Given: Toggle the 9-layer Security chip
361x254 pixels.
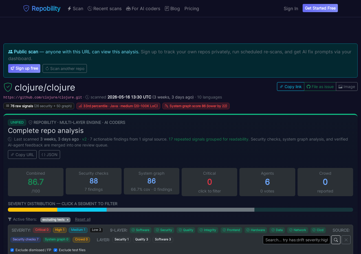Looking at the screenshot, I should (x=164, y=230).
